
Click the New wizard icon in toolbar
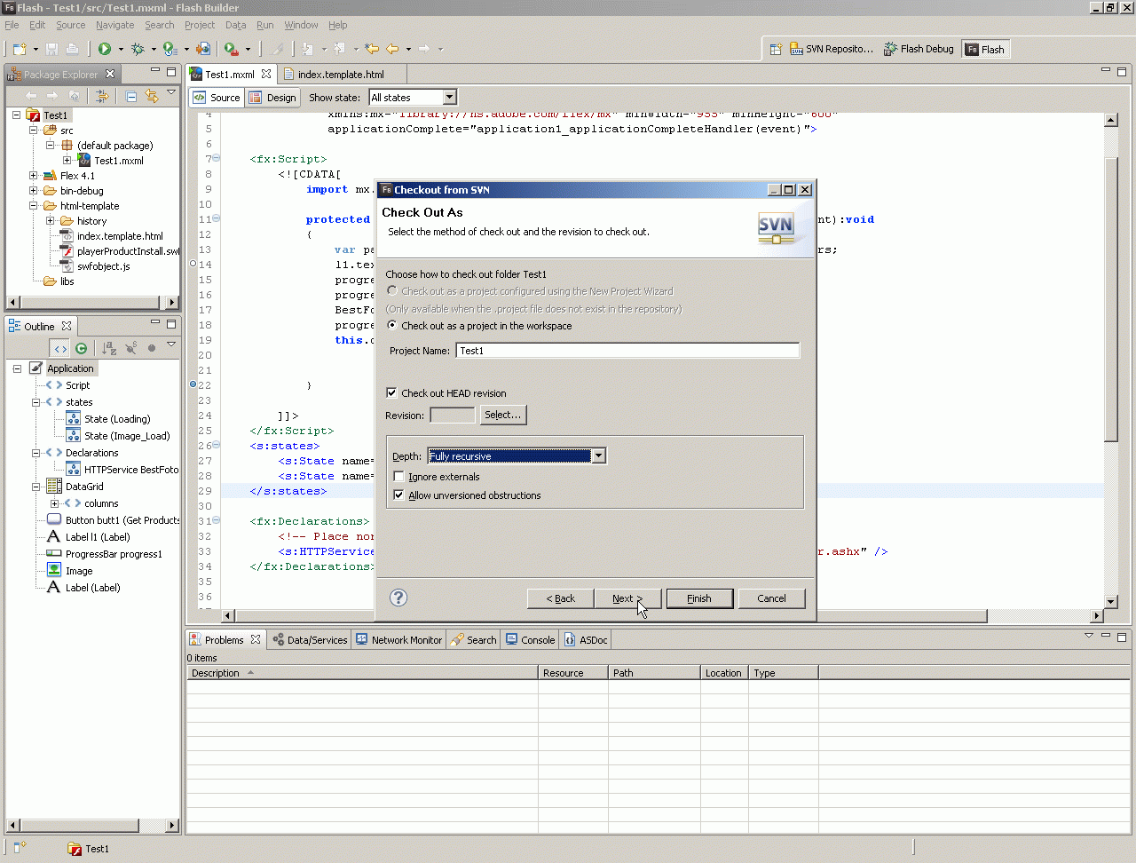coord(20,49)
